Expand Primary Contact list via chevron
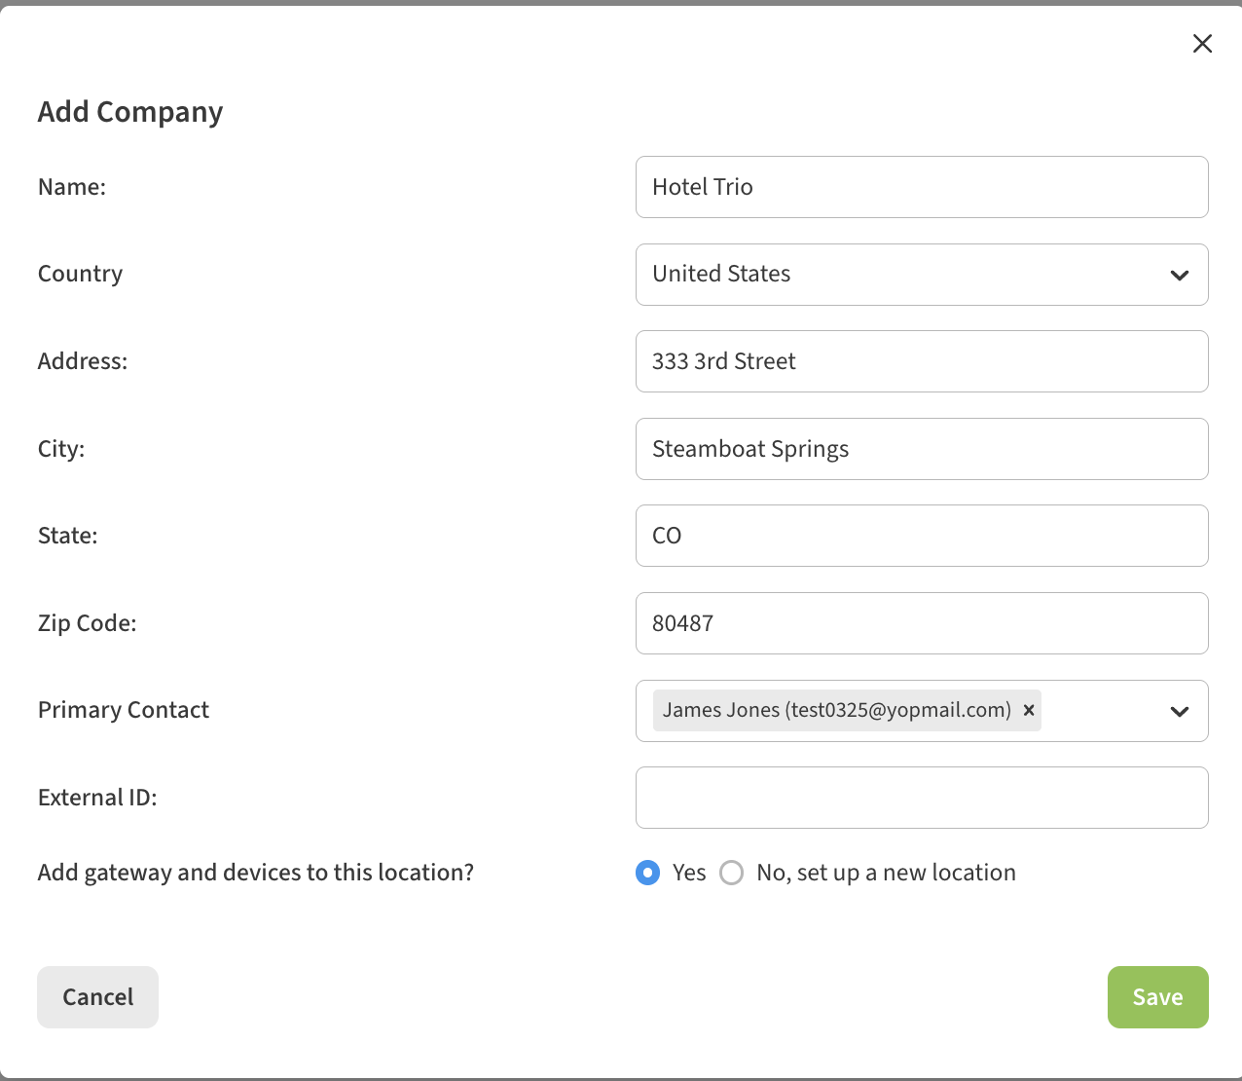The height and width of the screenshot is (1081, 1242). (x=1179, y=712)
